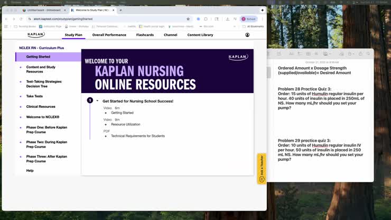Click the checklist icon in Notes toolbar
The image size is (391, 220).
[x=300, y=54]
